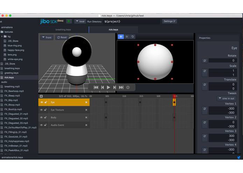Open playback settings gear

click(x=128, y=87)
